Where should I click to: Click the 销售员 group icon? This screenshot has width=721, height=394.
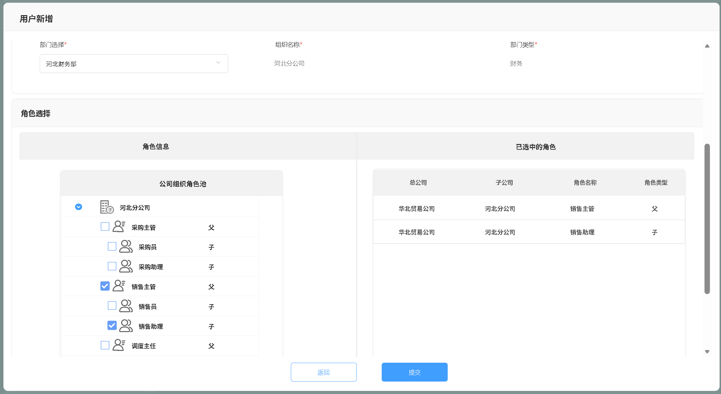click(x=126, y=306)
